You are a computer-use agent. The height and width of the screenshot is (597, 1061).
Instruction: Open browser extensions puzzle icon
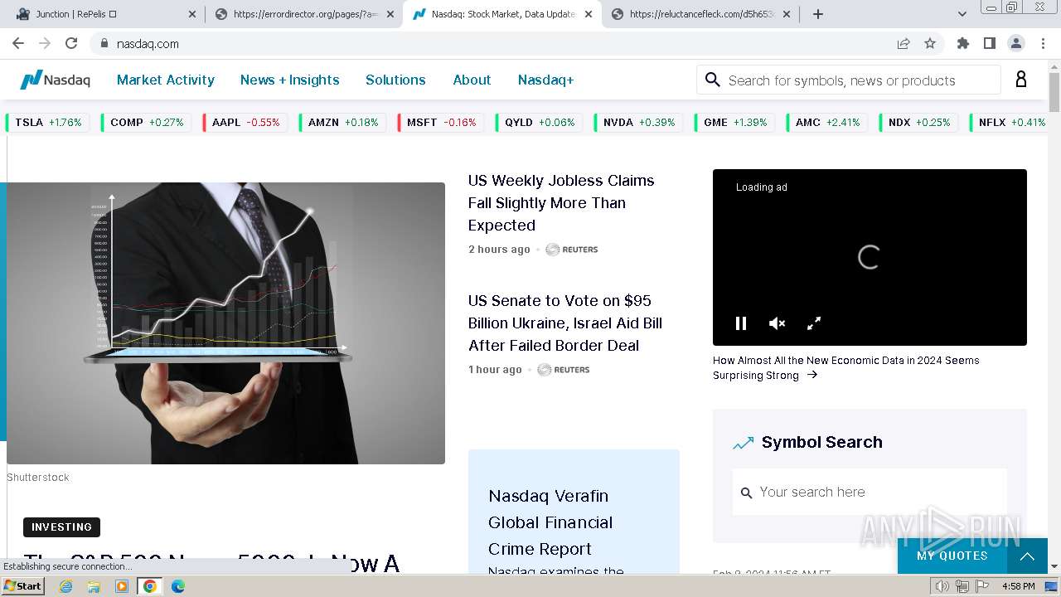click(962, 43)
